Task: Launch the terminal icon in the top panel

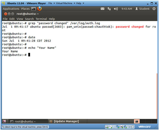Action: tap(33, 9)
